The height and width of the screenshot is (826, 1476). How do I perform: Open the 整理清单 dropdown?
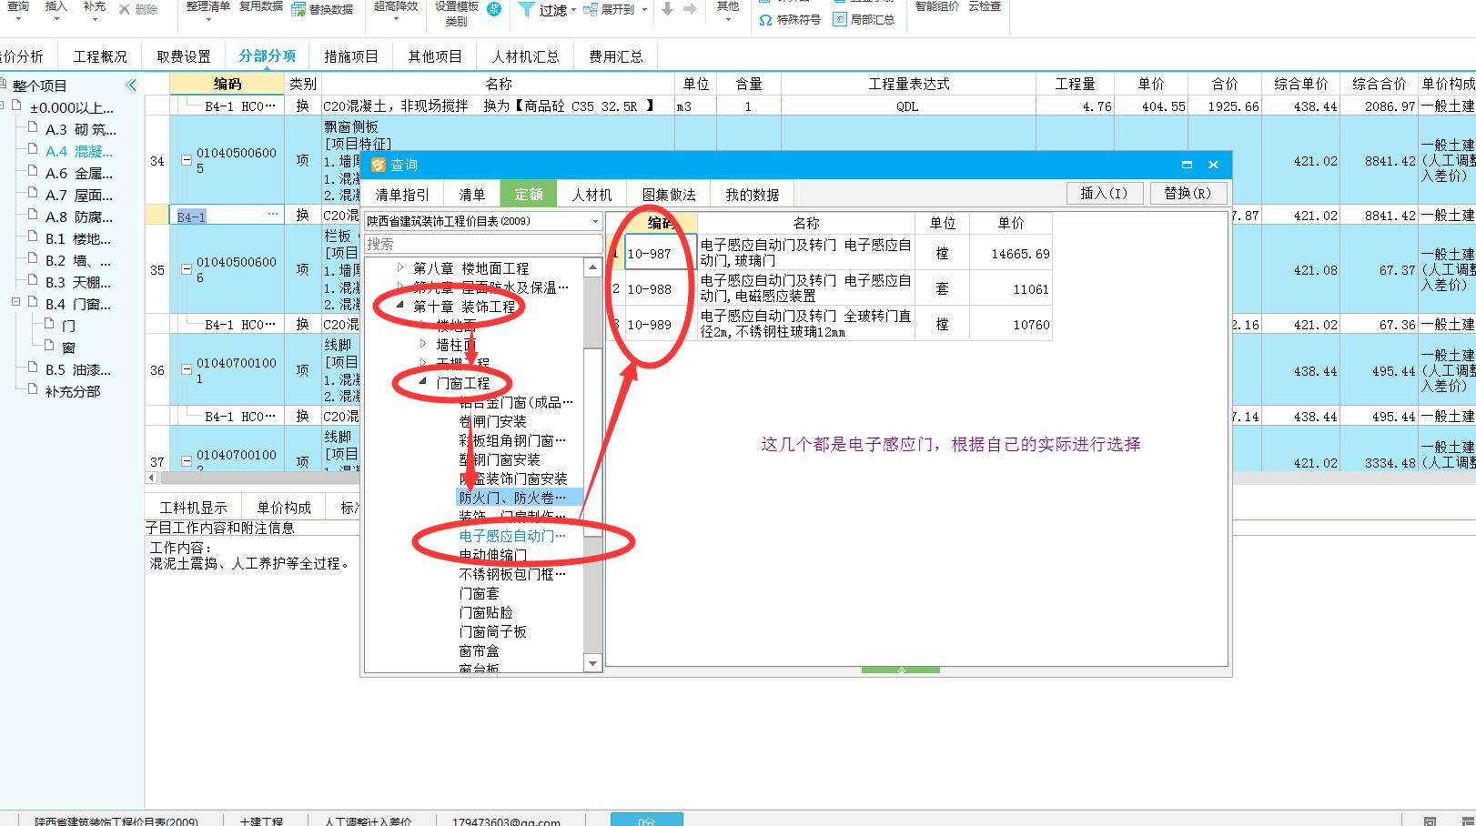click(207, 19)
